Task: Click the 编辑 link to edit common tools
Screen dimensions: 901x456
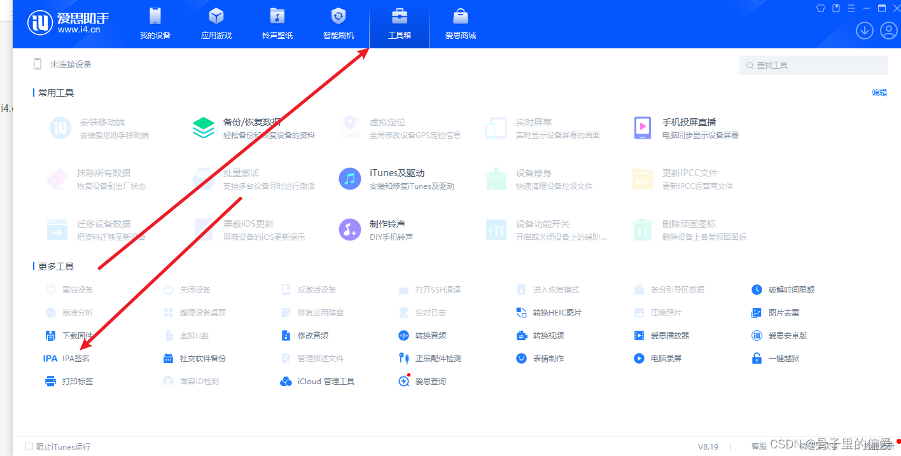Action: [x=879, y=92]
